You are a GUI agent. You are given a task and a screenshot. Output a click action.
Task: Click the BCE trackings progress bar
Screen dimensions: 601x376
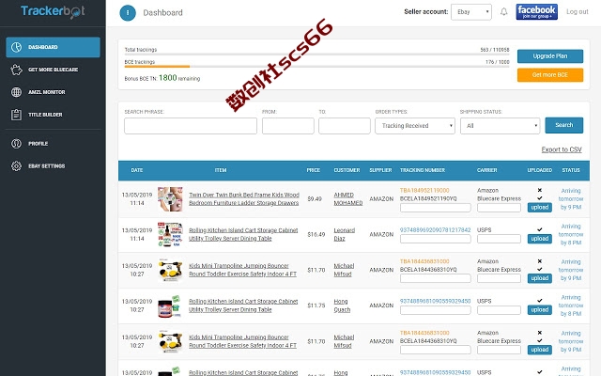tap(316, 67)
